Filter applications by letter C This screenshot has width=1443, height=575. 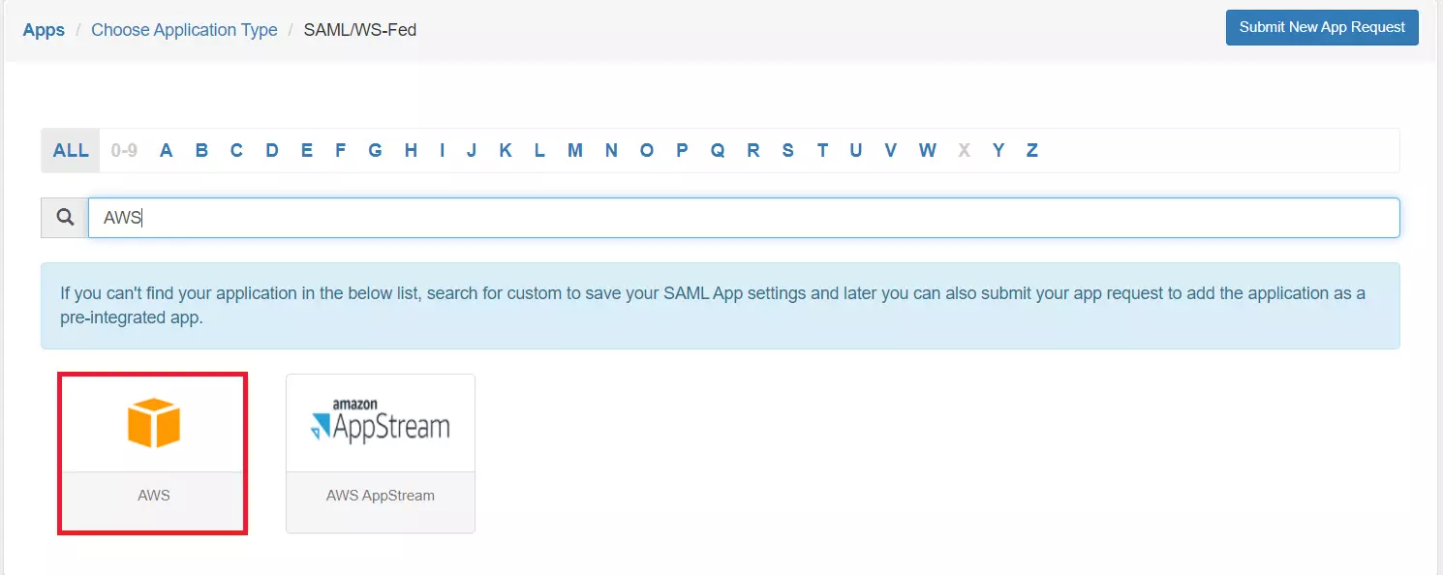(x=235, y=150)
